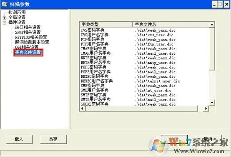Image resolution: width=231 pixels, height=157 pixels.
Task: Click the horizontal scroll right arrow
Action: 206,109
